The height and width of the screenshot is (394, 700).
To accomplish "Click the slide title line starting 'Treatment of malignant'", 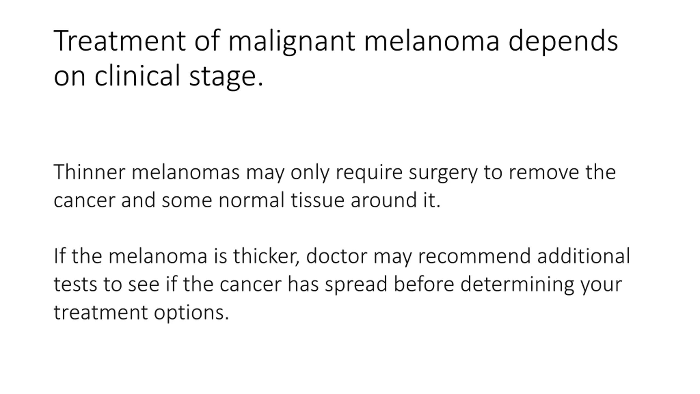I will pyautogui.click(x=336, y=41).
